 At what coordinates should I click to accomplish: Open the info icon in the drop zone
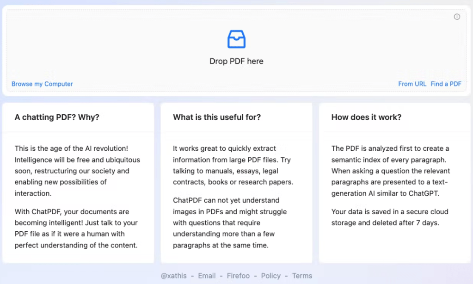pyautogui.click(x=457, y=17)
